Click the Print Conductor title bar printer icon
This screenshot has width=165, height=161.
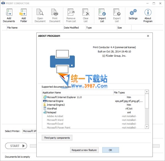(3, 3)
